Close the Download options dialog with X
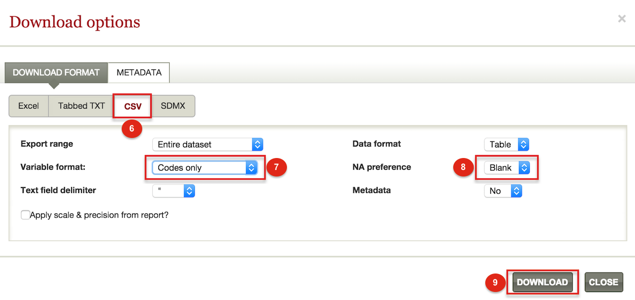The width and height of the screenshot is (635, 300). 621,19
